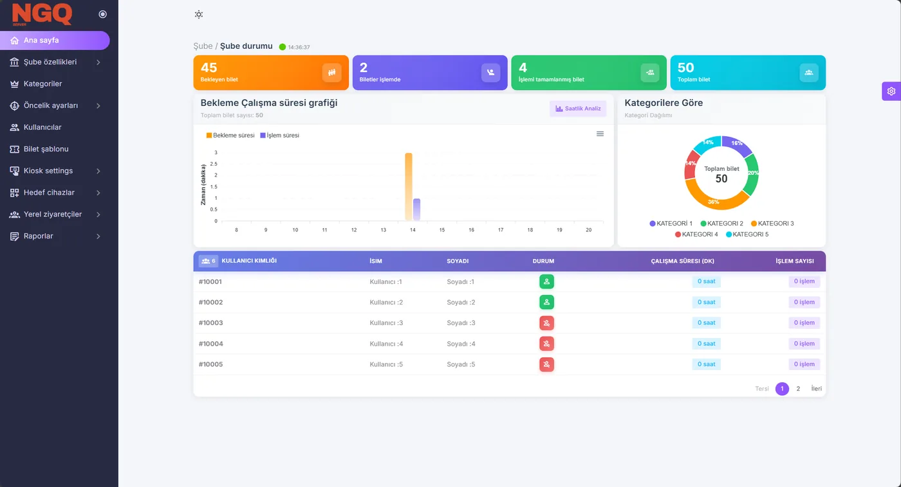The height and width of the screenshot is (487, 901).
Task: Click the status icon for user #10004
Action: click(x=546, y=344)
